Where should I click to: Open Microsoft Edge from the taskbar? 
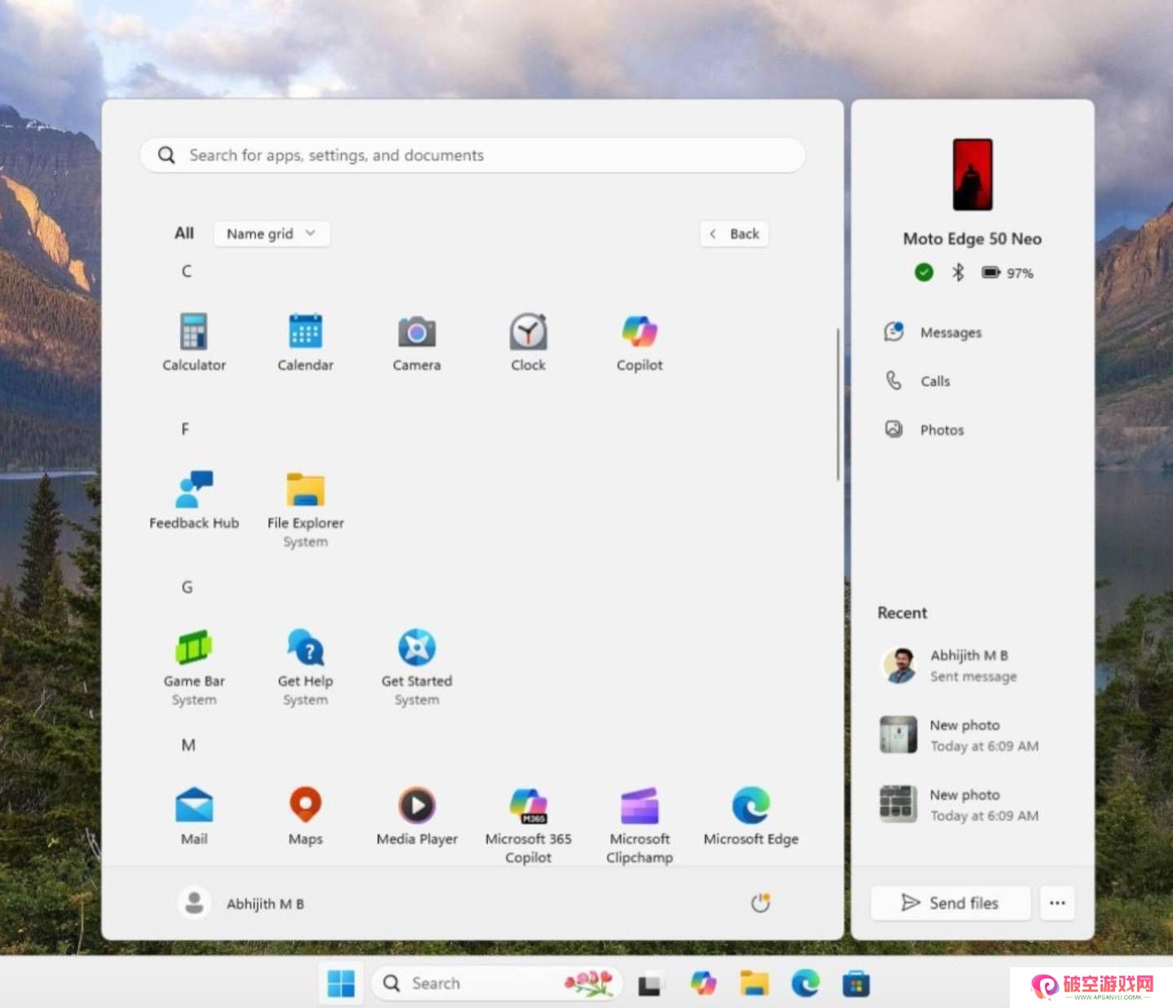805,984
